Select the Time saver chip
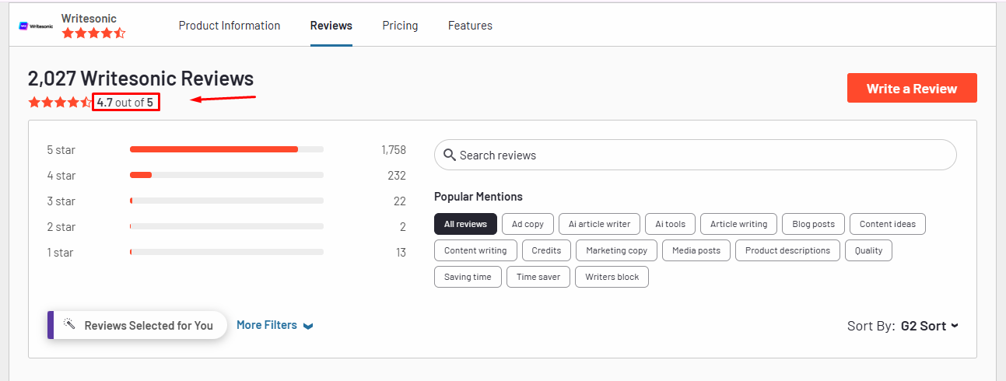This screenshot has width=1006, height=381. click(538, 277)
